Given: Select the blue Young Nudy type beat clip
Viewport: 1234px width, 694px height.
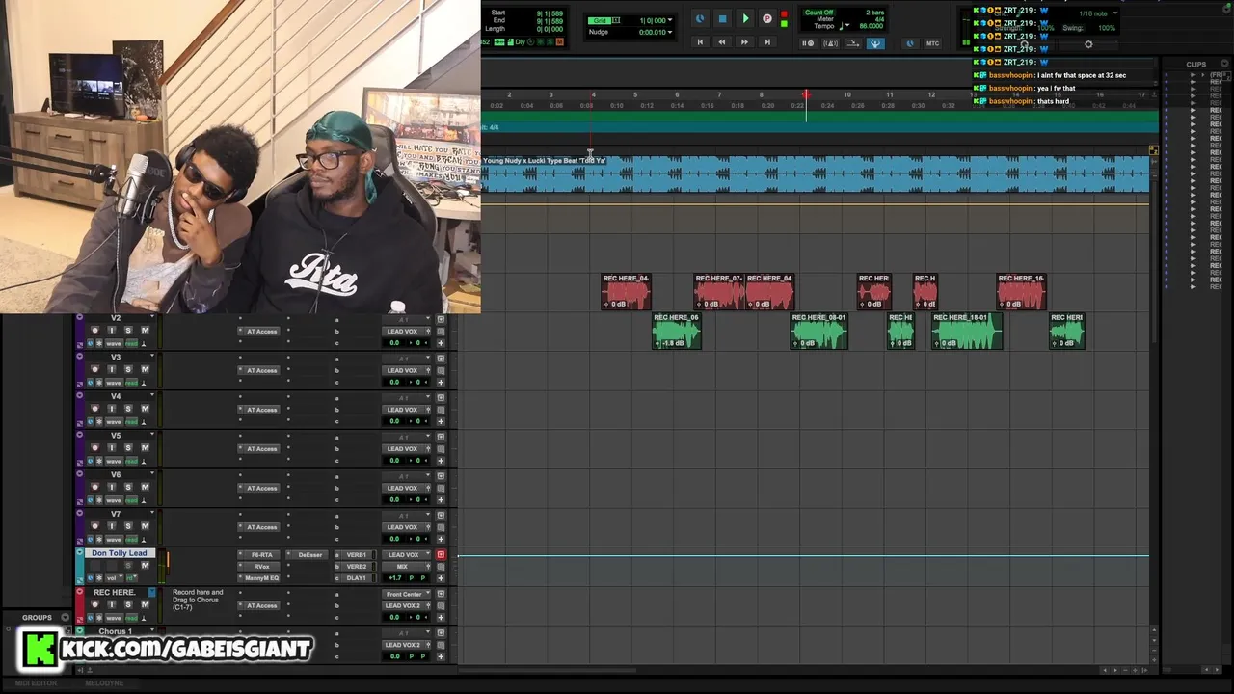Looking at the screenshot, I should click(x=815, y=173).
